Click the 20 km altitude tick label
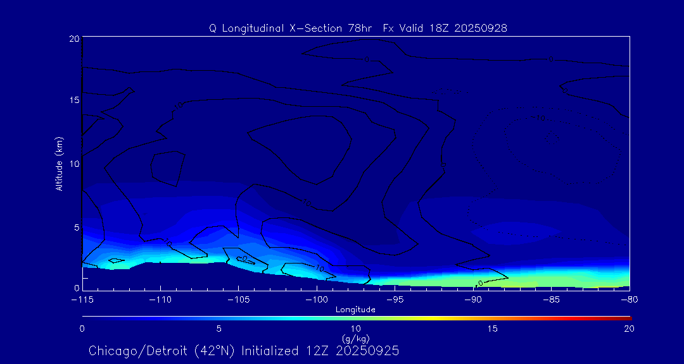684x364 pixels. tap(73, 39)
